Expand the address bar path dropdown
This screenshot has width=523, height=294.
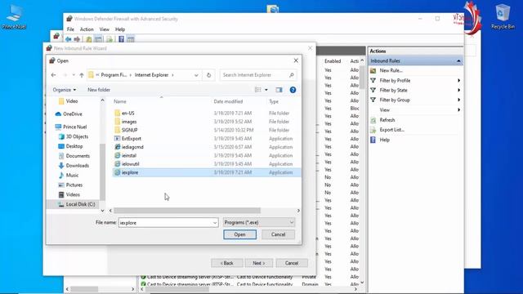pyautogui.click(x=196, y=75)
